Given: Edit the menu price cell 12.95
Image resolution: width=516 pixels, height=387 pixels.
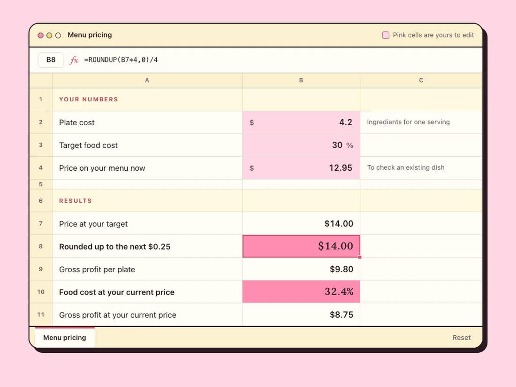Looking at the screenshot, I should click(x=301, y=168).
